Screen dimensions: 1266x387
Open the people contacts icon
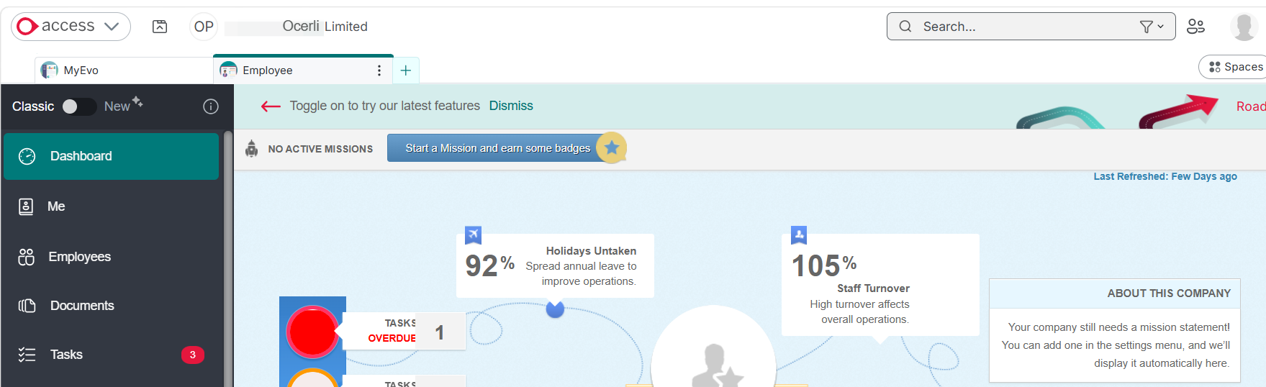(x=1195, y=27)
